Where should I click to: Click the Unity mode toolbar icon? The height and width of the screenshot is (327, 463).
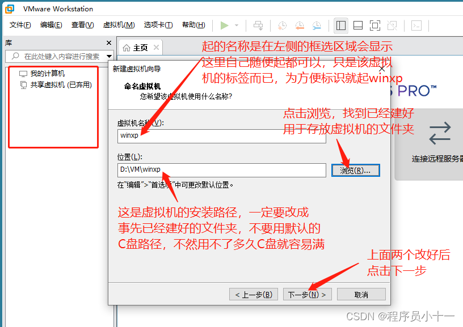point(392,26)
